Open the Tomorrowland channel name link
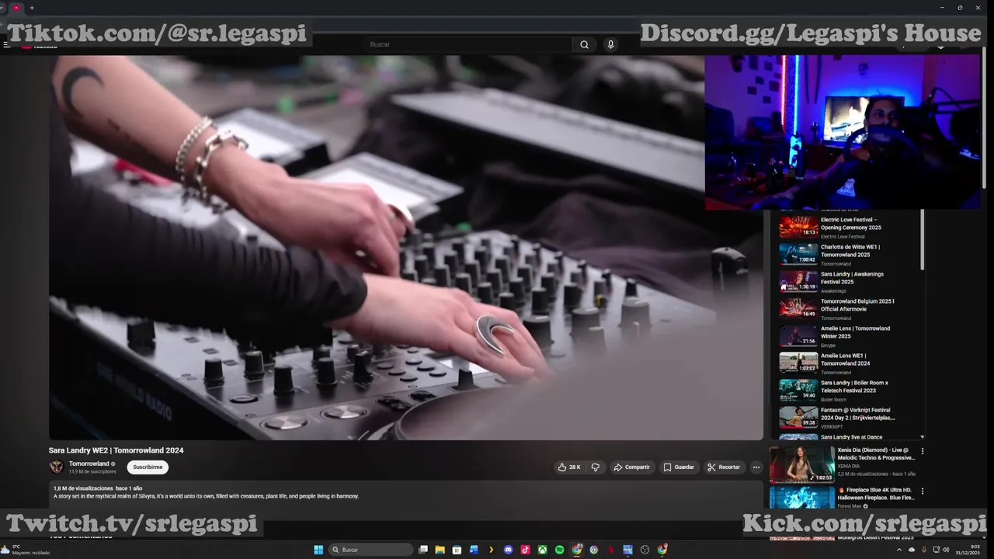 (89, 464)
